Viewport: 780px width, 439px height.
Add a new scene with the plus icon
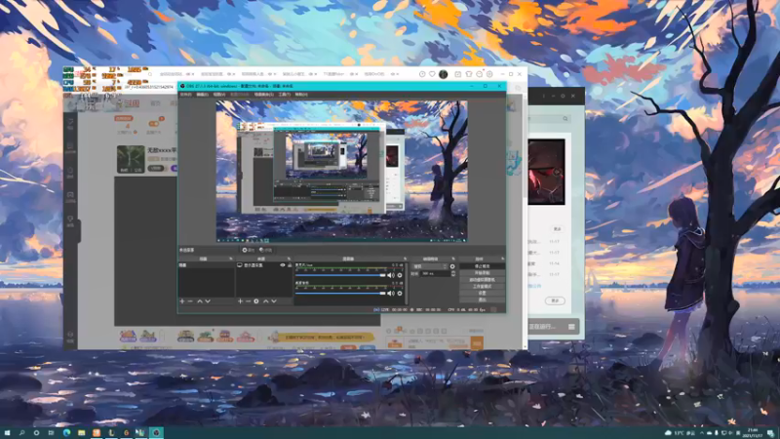click(x=182, y=301)
